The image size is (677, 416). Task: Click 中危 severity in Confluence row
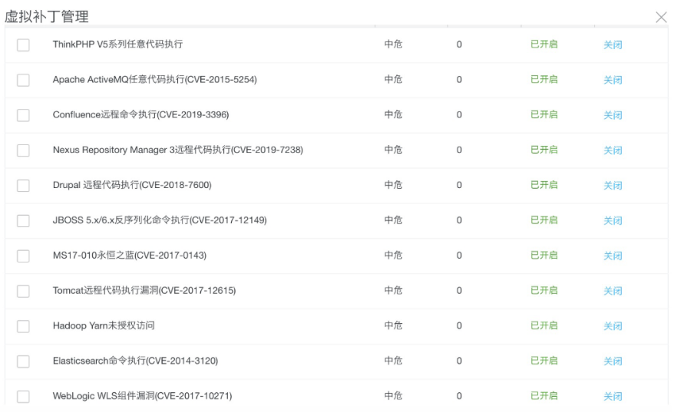pyautogui.click(x=393, y=114)
